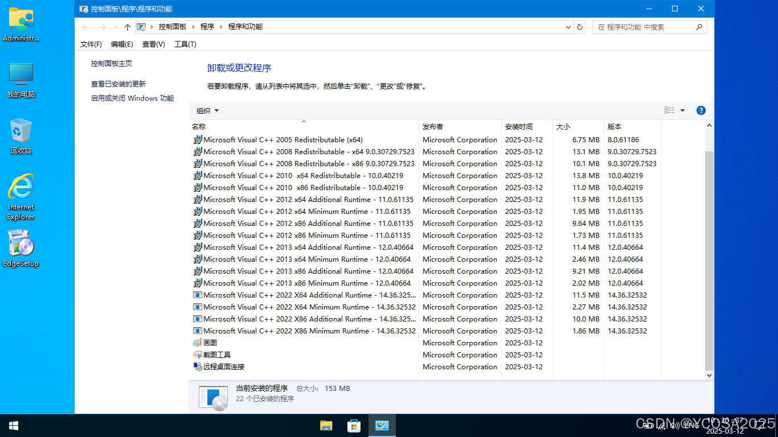The image size is (778, 437).
Task: Sort by 大小 column header
Action: (578, 126)
